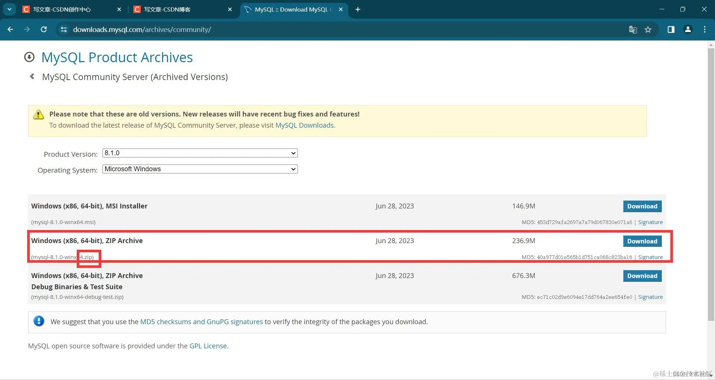Image resolution: width=715 pixels, height=380 pixels.
Task: Open Signature link for MSI Installer
Action: coord(650,222)
